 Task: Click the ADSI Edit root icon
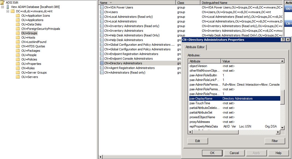(x=2, y=2)
